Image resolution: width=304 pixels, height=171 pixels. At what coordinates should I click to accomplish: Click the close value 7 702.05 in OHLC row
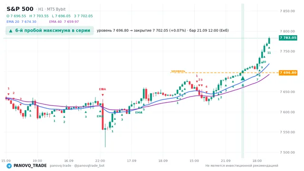[x=84, y=16]
